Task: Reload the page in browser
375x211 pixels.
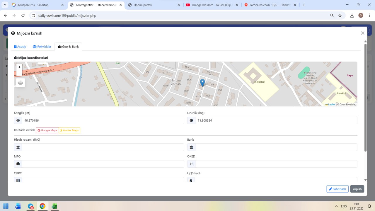Action: [23, 16]
